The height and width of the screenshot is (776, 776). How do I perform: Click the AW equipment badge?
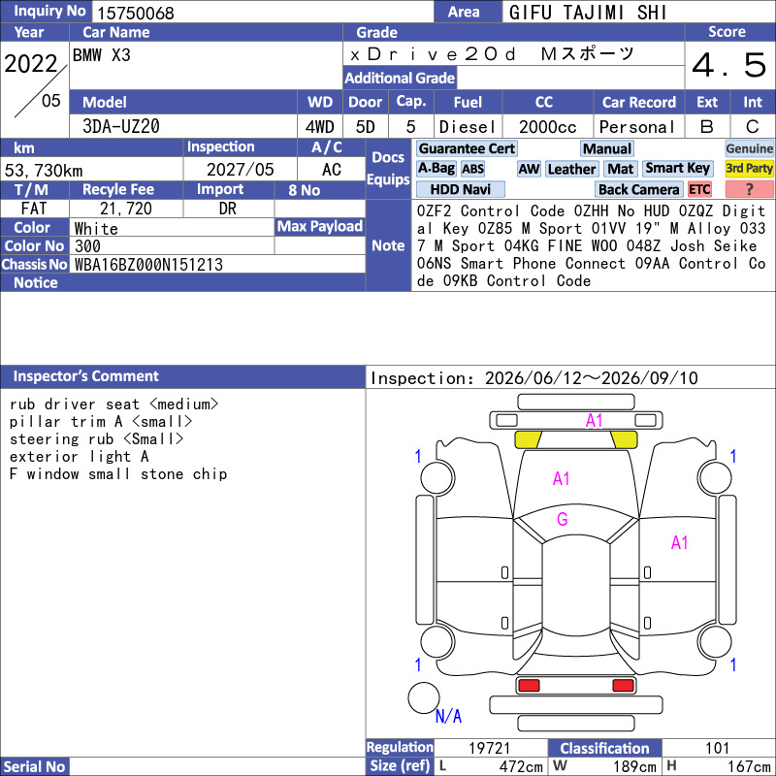point(529,169)
